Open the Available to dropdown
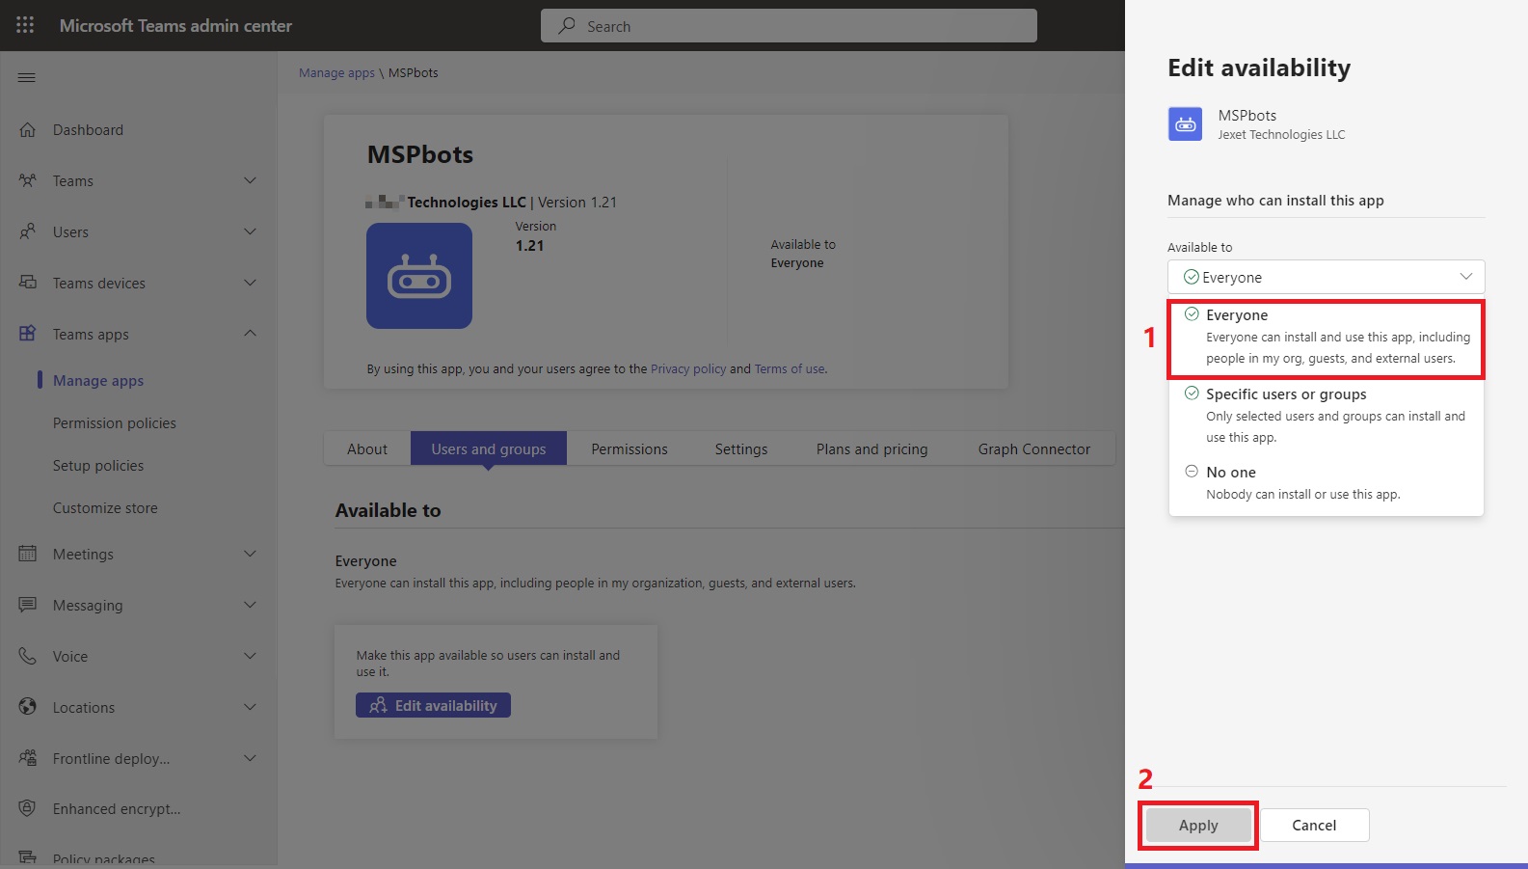Screen dimensions: 1528x869 click(x=1326, y=277)
